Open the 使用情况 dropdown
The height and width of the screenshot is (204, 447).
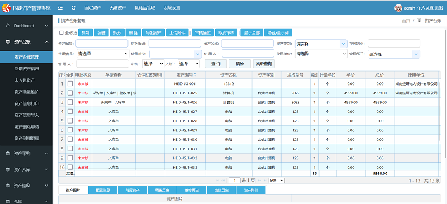coord(103,53)
